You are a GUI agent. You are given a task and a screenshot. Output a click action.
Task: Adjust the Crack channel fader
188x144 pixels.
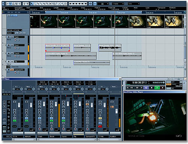(x=44, y=104)
